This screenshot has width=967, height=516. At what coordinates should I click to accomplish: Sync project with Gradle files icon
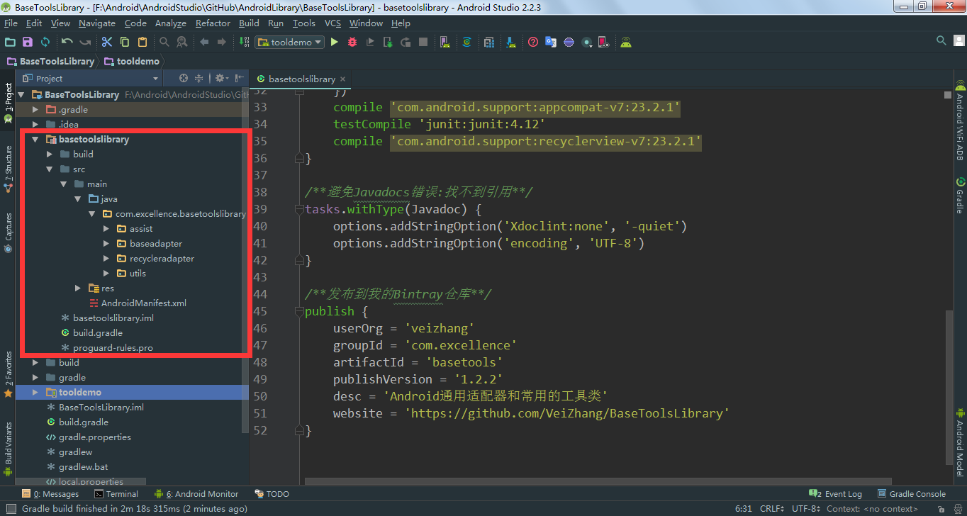(x=466, y=43)
